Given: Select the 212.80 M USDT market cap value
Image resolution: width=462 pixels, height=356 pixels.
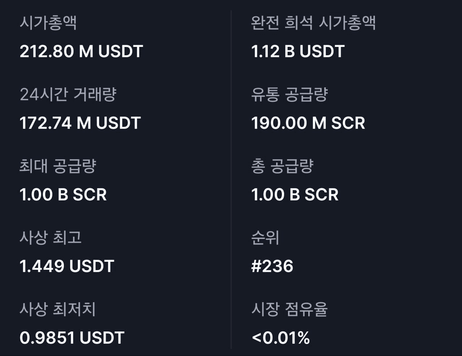Looking at the screenshot, I should [x=81, y=51].
